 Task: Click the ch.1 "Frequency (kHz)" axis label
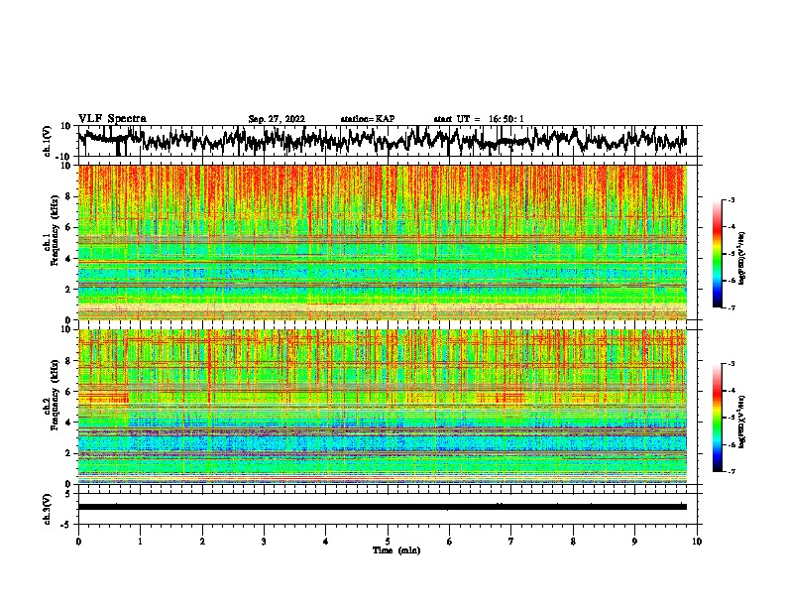pyautogui.click(x=55, y=231)
